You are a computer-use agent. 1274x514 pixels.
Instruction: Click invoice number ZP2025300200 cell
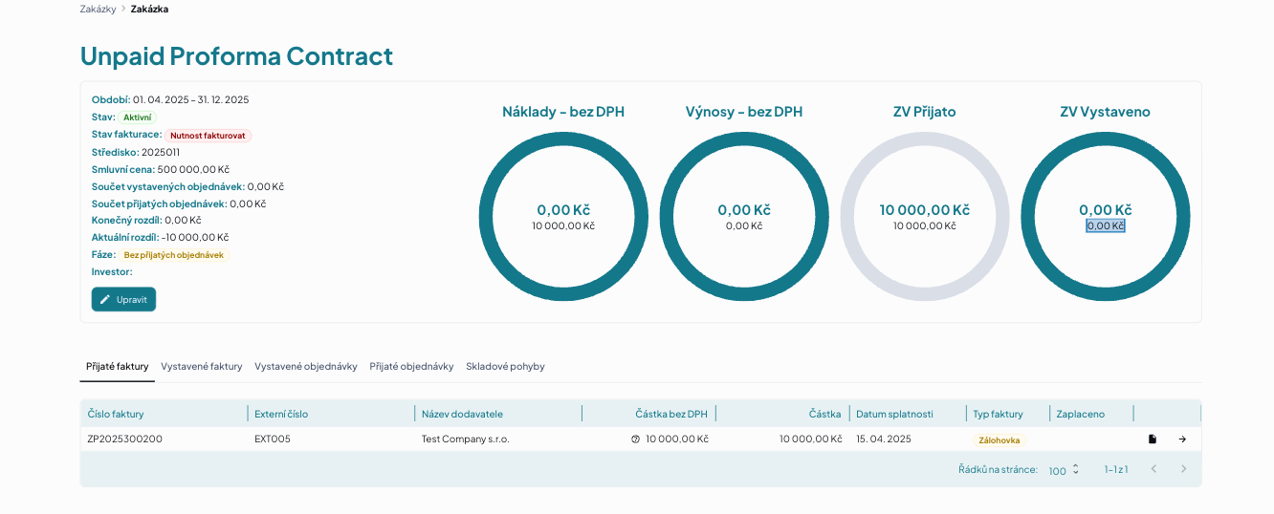coord(124,439)
